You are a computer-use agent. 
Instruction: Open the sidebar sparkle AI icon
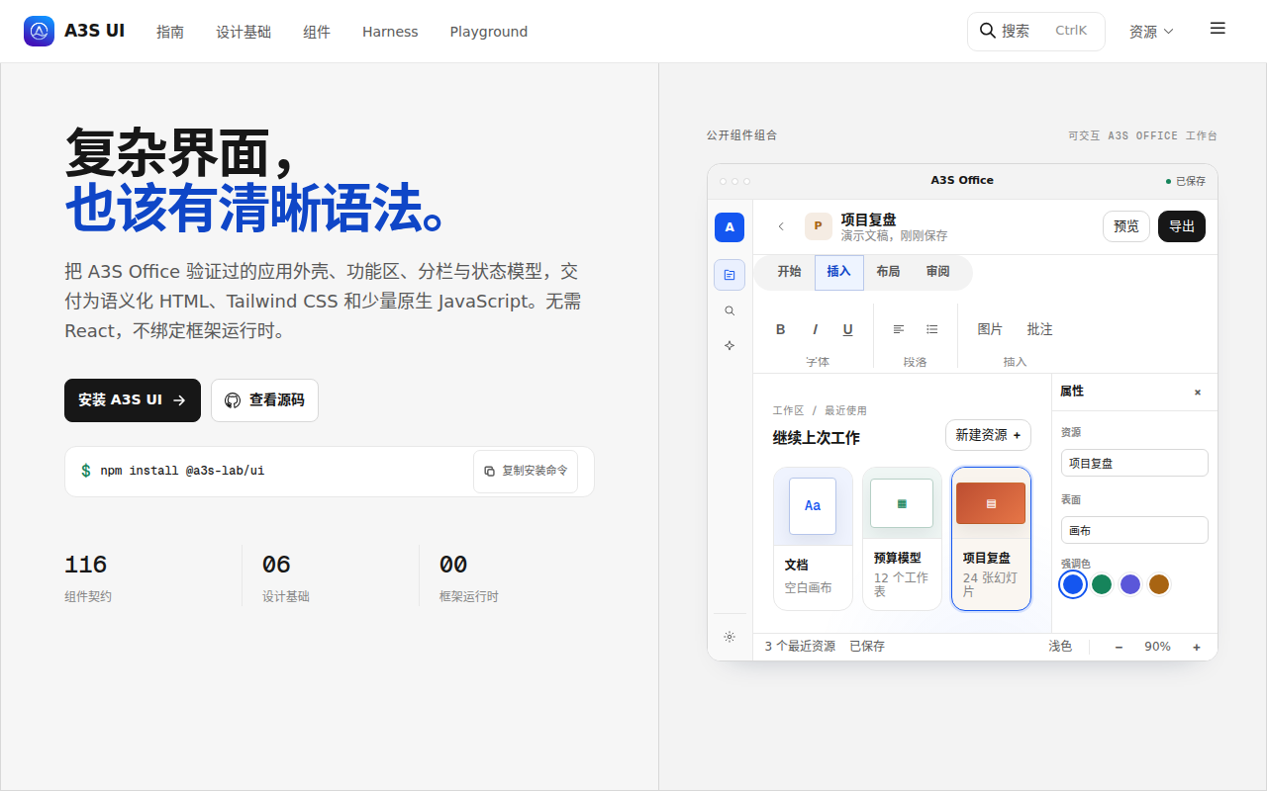click(x=730, y=345)
